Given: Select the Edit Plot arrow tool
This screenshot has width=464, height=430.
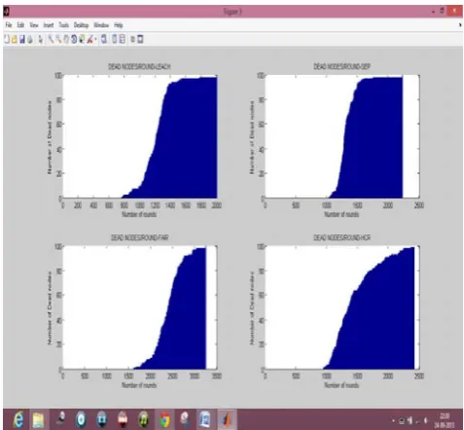Looking at the screenshot, I should coord(41,39).
